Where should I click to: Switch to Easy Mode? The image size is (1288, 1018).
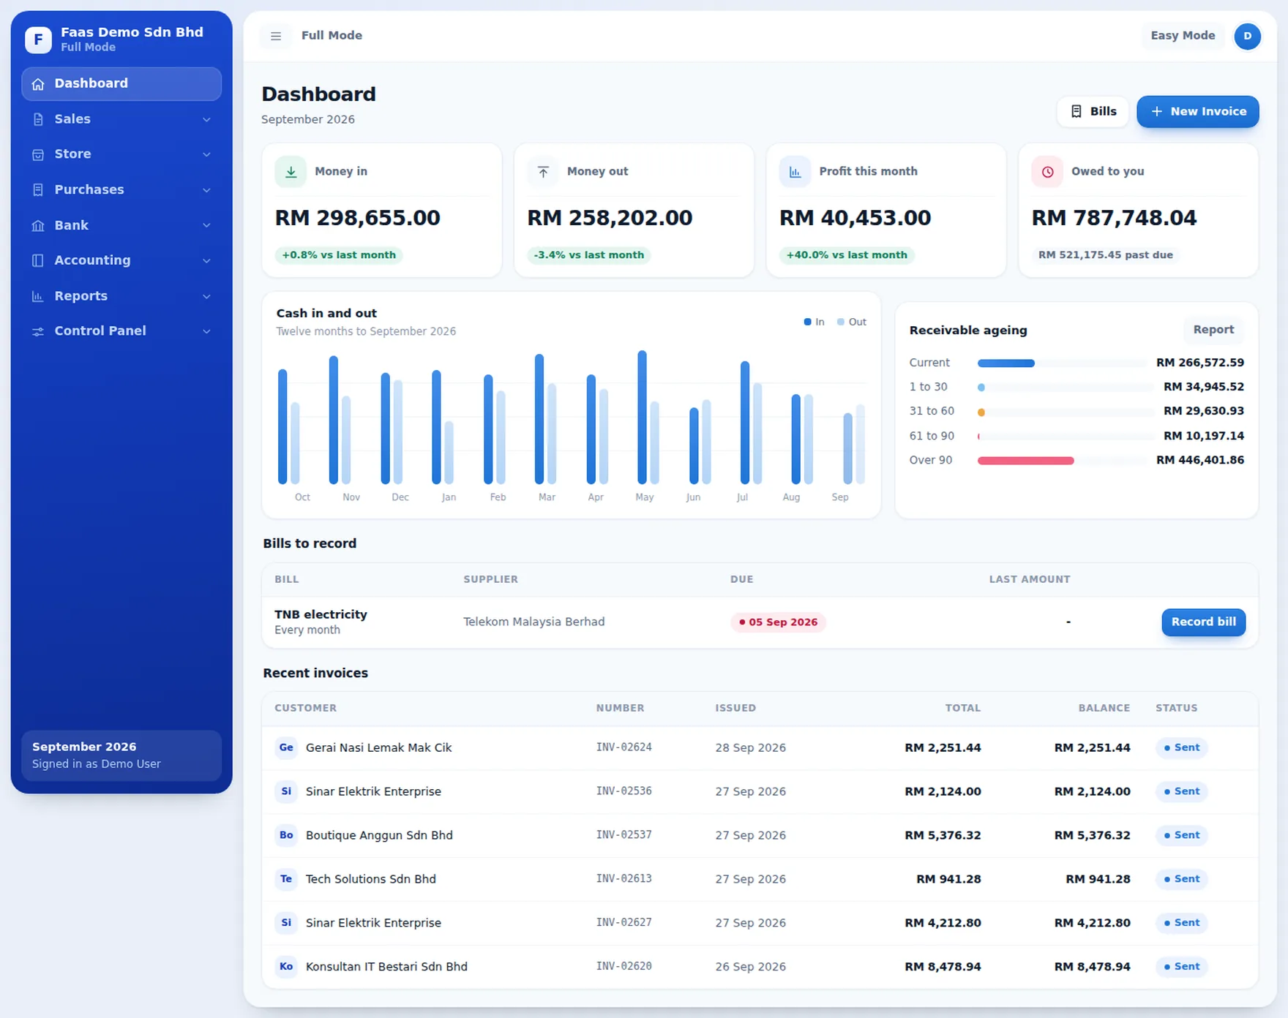pyautogui.click(x=1183, y=36)
